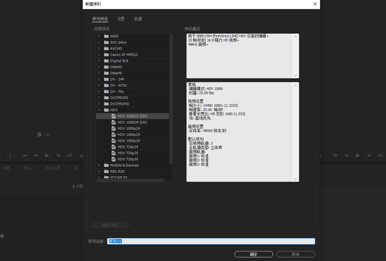
Task: Play in the right monitor panel
Action: coord(358,156)
